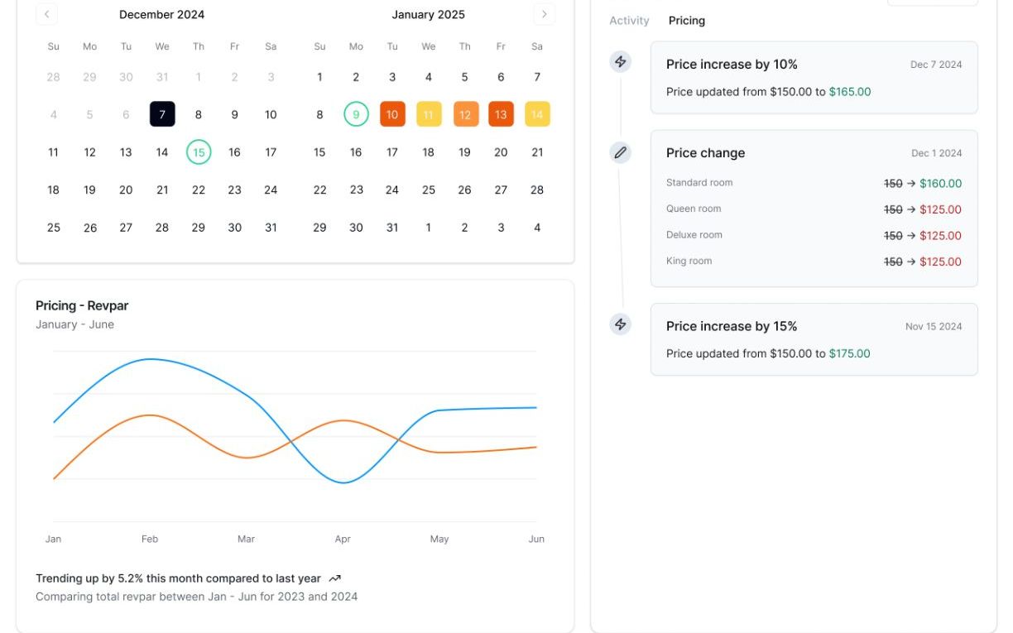This screenshot has width=1013, height=633.
Task: Advance to next month with right chevron
Action: click(544, 14)
